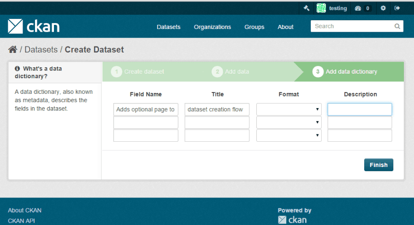Click the CKAN logo in header
The width and height of the screenshot is (414, 225).
(34, 27)
